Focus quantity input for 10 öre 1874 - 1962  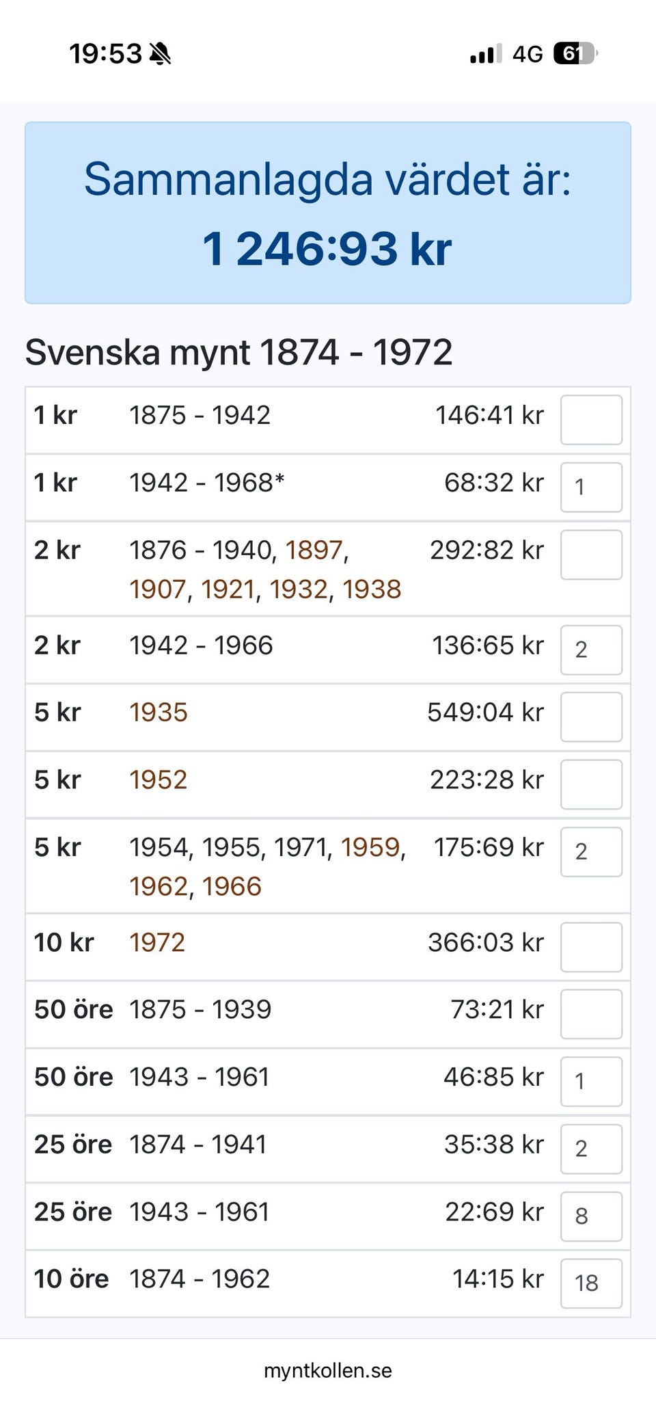591,1283
